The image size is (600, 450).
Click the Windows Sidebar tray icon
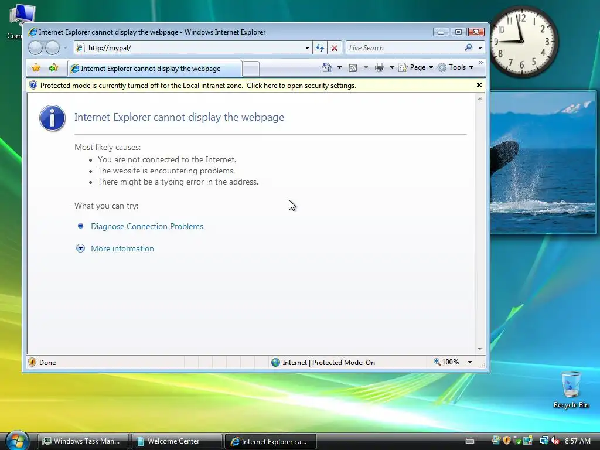[x=496, y=441]
